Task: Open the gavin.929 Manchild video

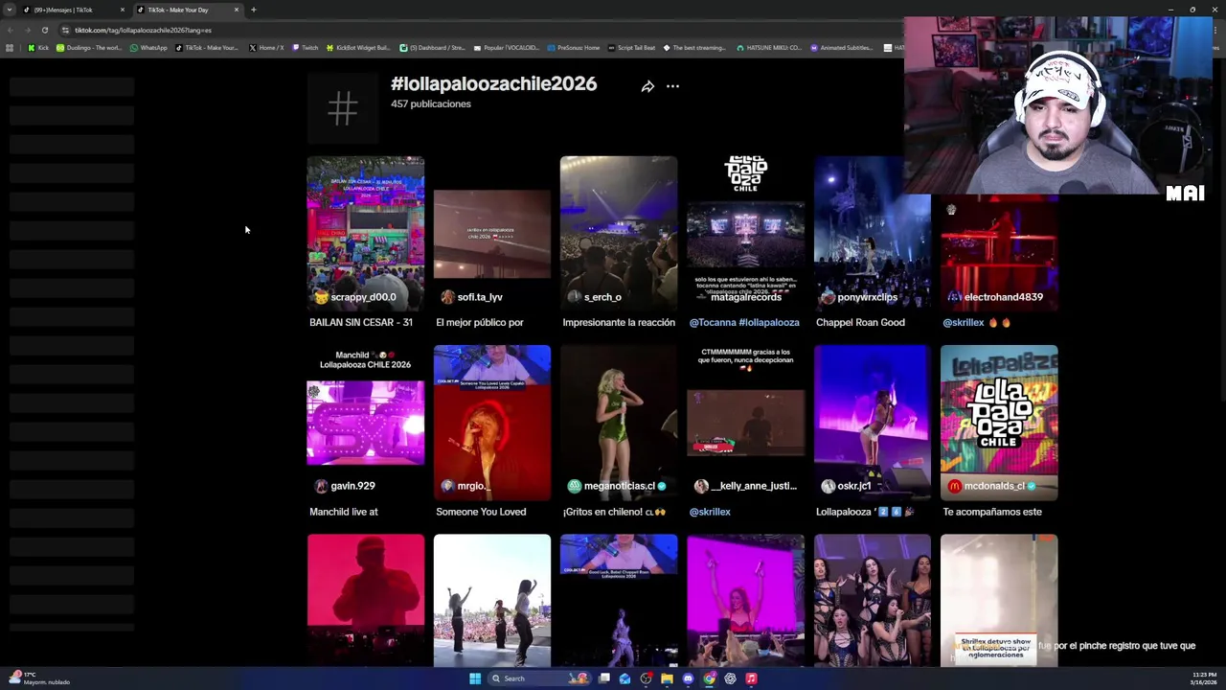Action: [x=365, y=423]
